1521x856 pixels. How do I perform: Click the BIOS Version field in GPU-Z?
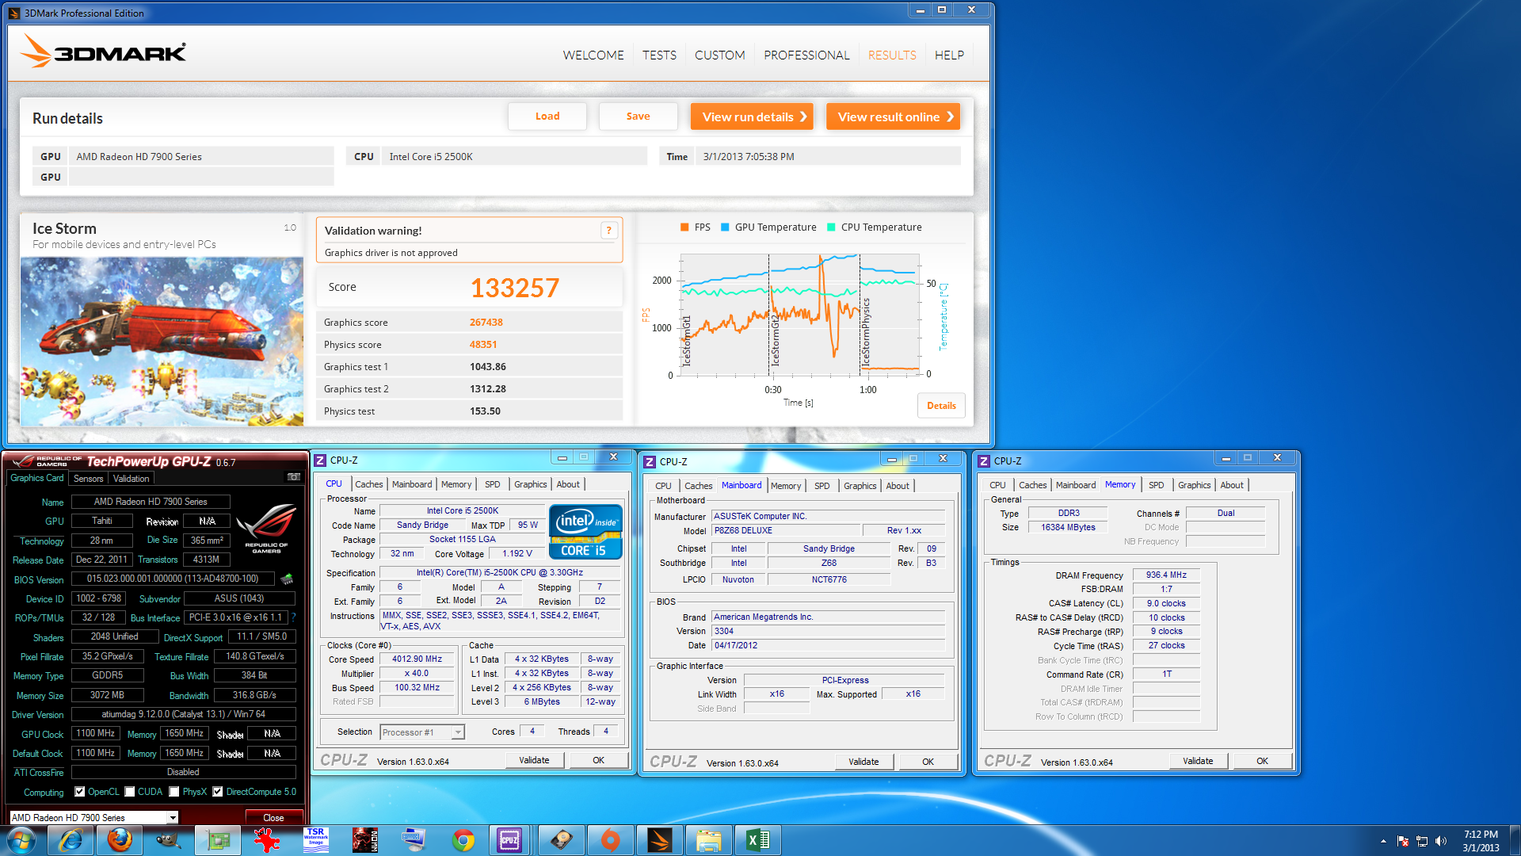pyautogui.click(x=173, y=579)
